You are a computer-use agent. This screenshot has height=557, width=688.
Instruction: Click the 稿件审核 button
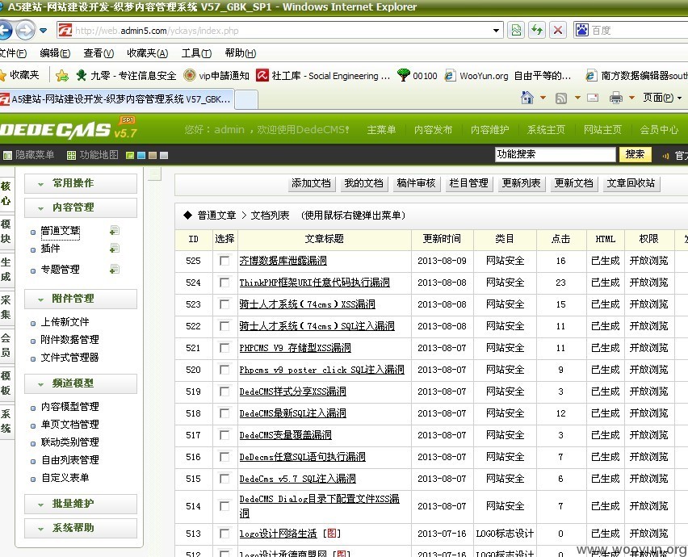point(416,183)
